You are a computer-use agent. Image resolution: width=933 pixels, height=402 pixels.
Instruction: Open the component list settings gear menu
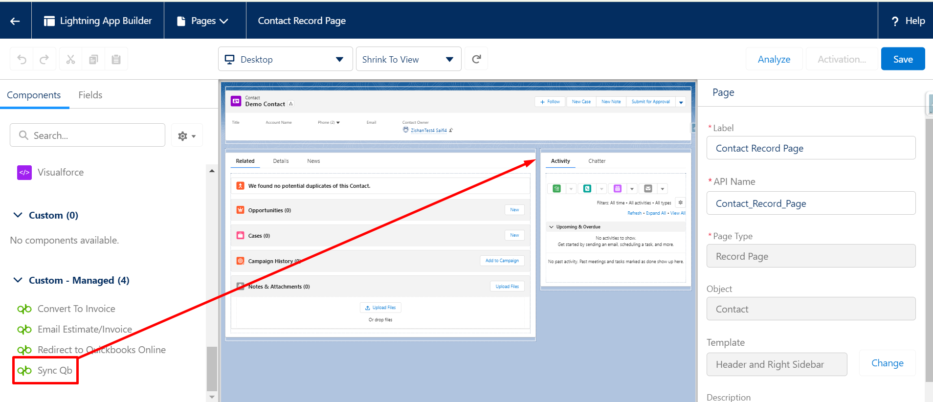click(x=187, y=135)
